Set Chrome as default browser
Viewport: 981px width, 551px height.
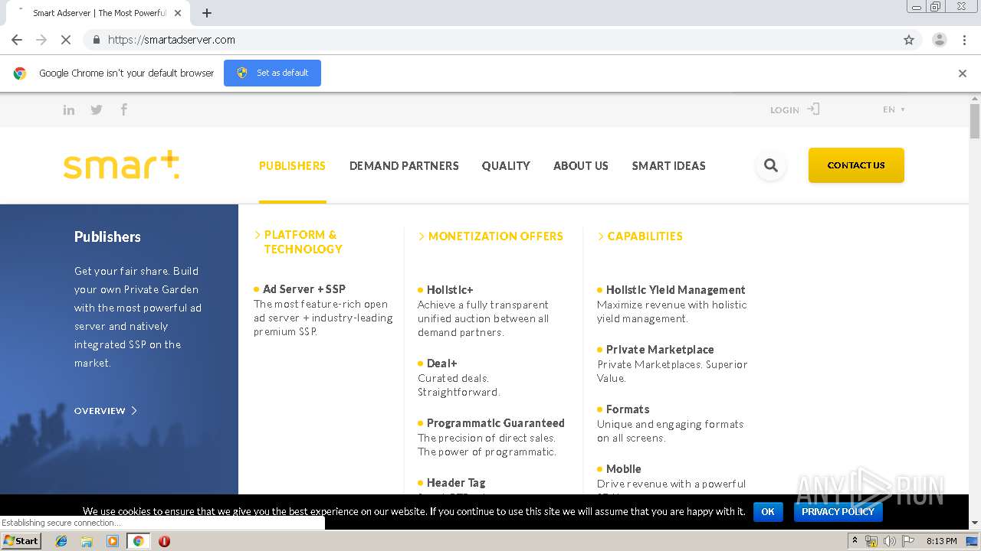pos(272,73)
